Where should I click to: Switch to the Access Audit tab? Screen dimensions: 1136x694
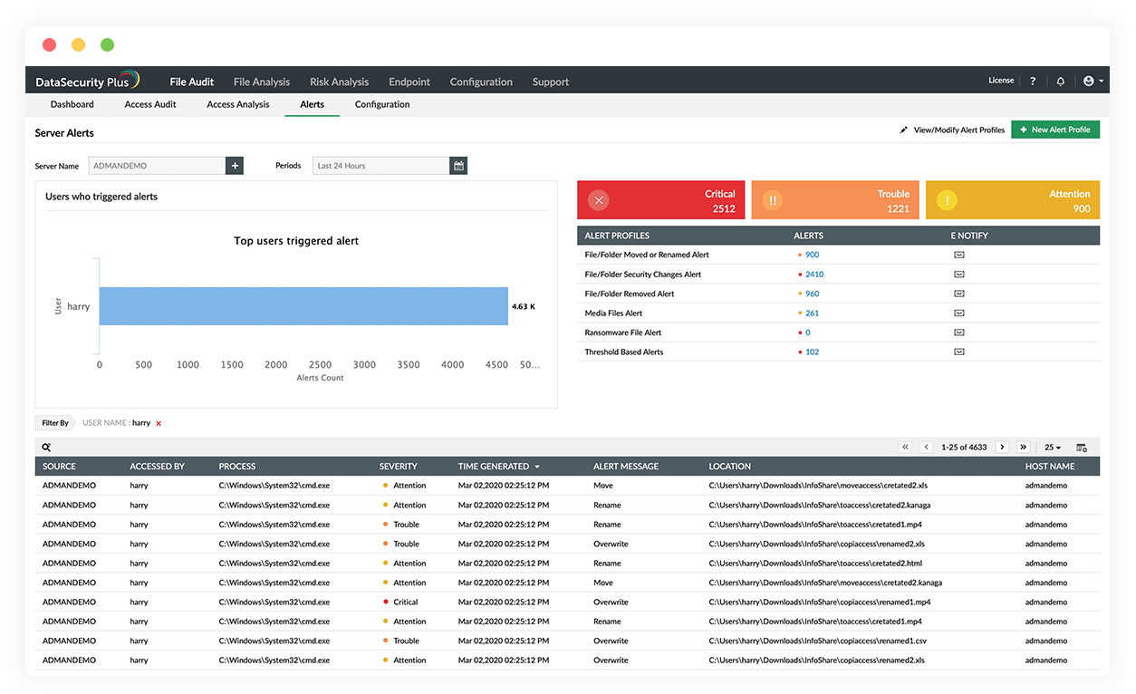pos(150,104)
